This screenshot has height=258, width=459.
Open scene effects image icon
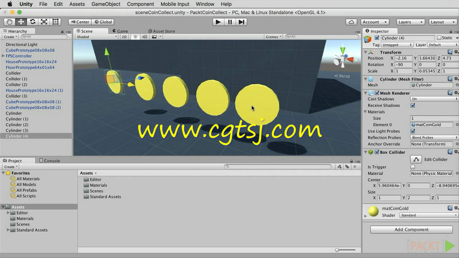click(154, 37)
